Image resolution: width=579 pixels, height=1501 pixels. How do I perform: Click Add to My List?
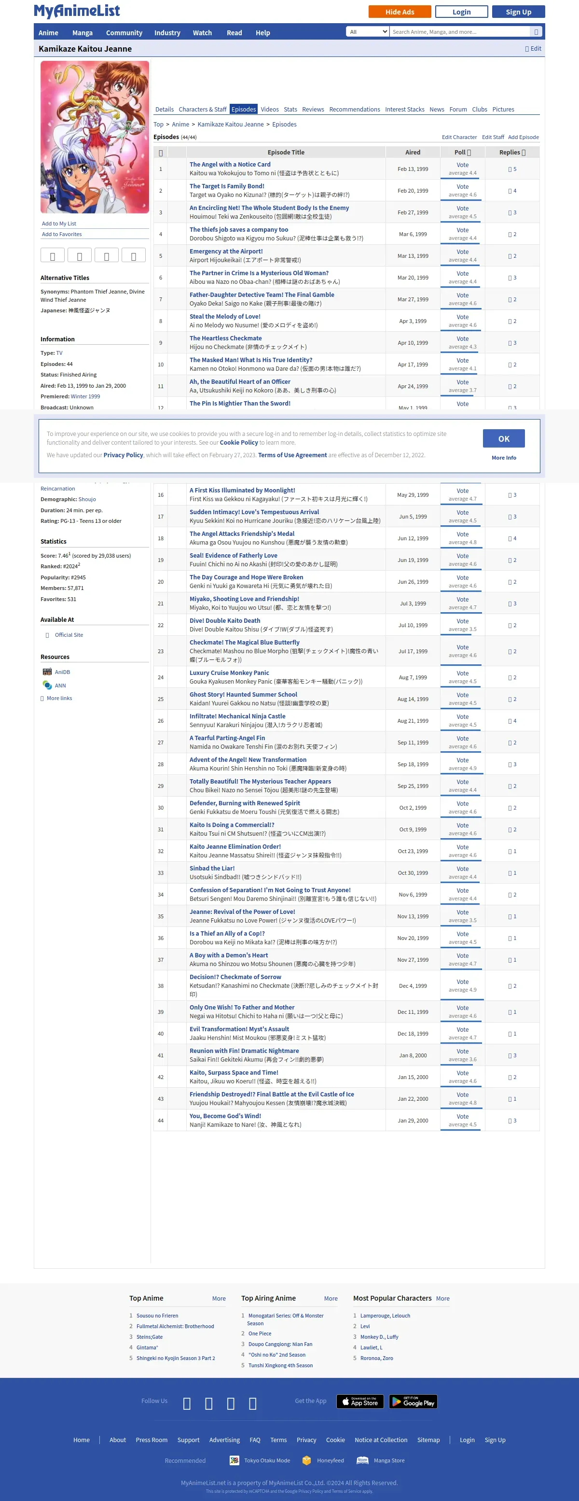pyautogui.click(x=59, y=223)
